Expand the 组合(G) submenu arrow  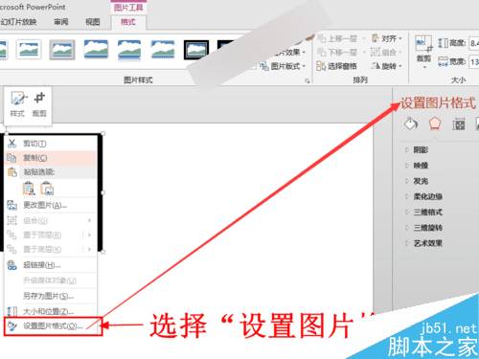[x=89, y=220]
